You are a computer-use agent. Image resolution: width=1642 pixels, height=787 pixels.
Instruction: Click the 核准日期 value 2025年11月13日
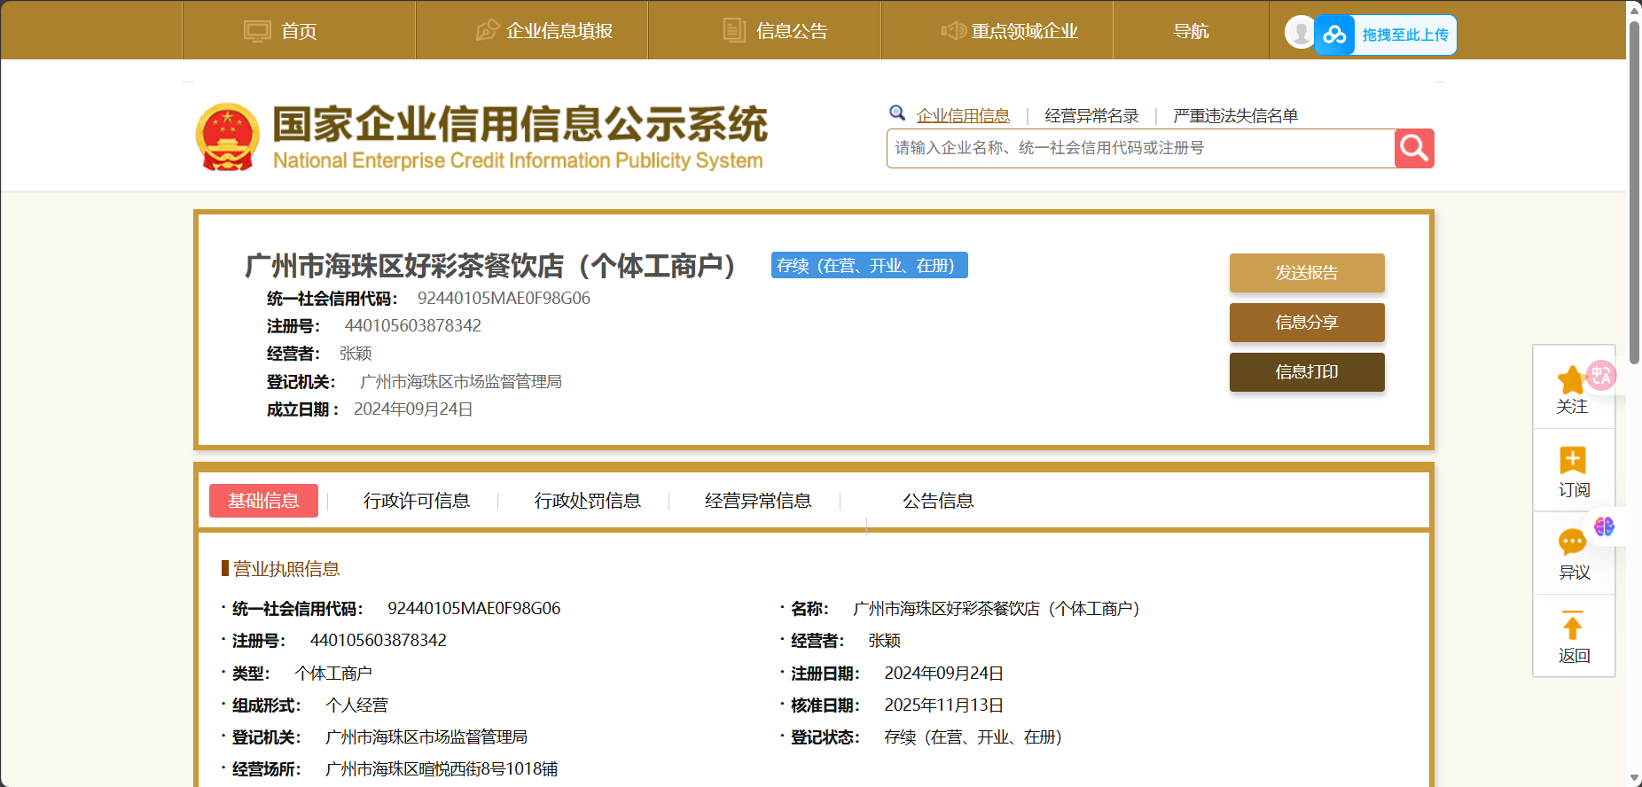943,705
